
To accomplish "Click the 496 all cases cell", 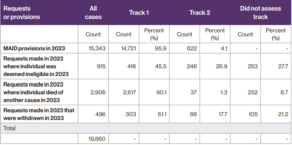I will [93, 114].
